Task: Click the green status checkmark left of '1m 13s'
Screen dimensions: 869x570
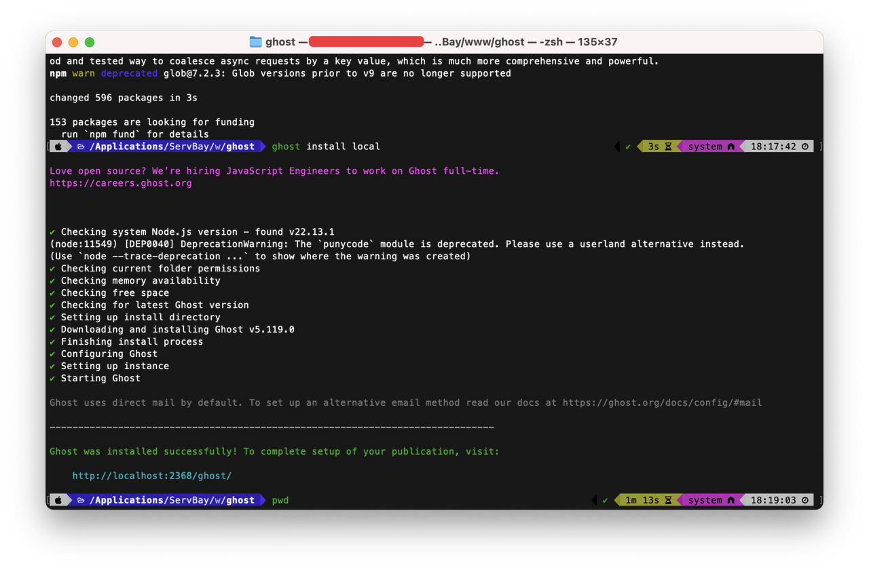Action: [605, 500]
